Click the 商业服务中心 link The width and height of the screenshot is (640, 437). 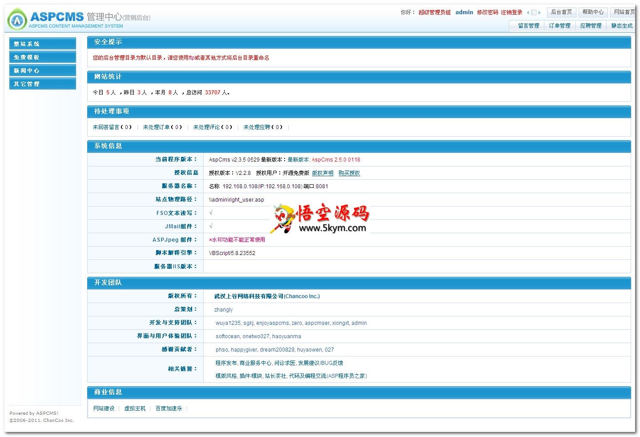tap(255, 363)
